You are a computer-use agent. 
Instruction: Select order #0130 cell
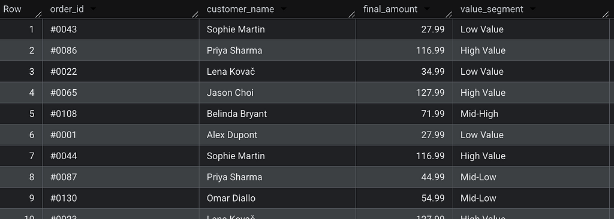[121, 198]
